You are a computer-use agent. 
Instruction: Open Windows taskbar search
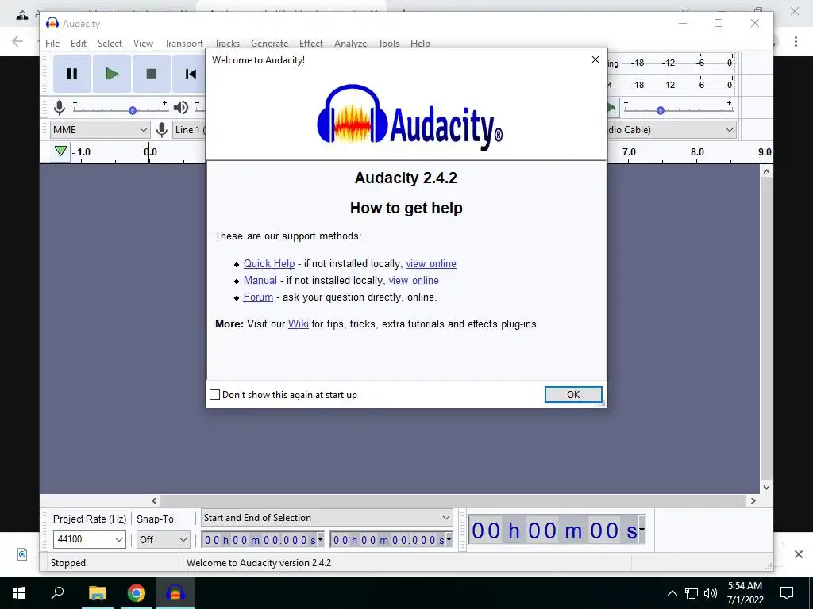click(x=57, y=592)
